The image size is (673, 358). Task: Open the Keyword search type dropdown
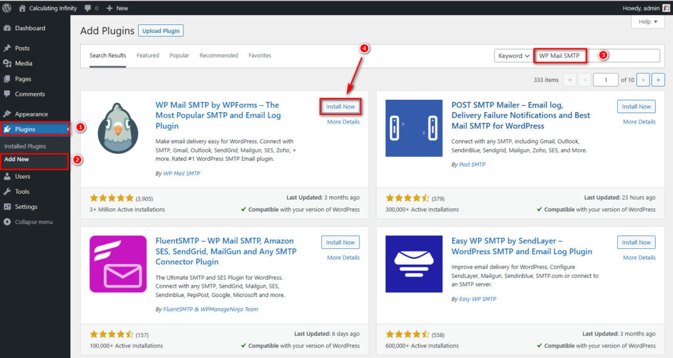513,56
